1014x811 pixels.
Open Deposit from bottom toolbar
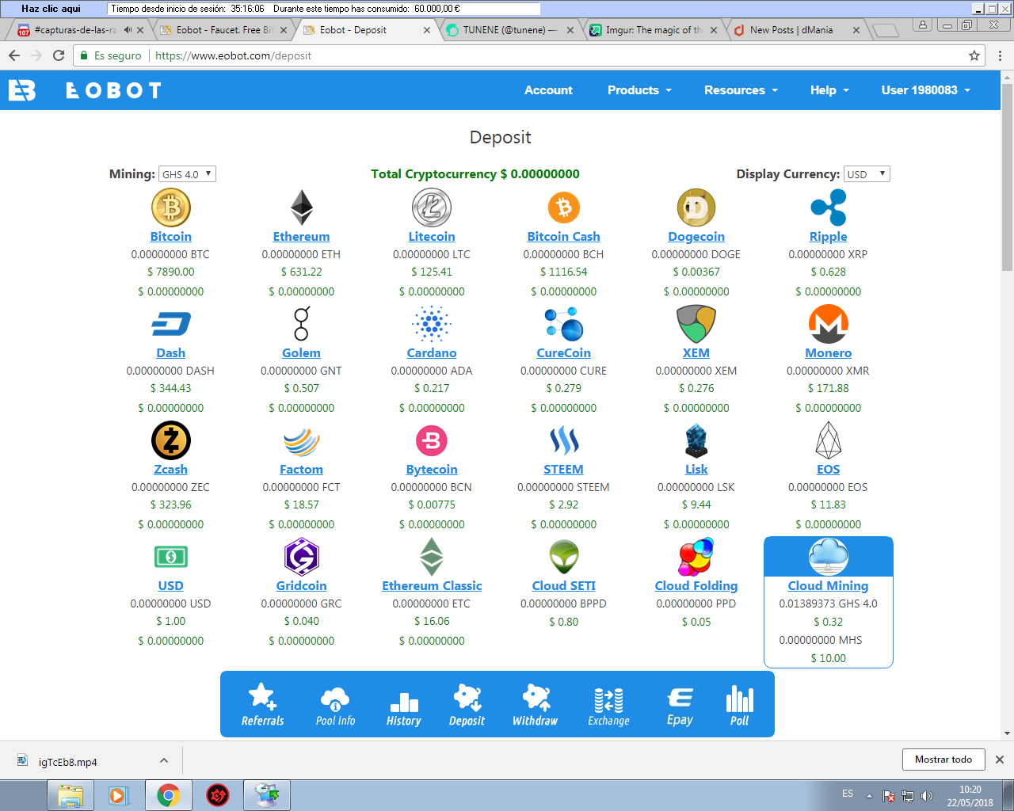(467, 706)
